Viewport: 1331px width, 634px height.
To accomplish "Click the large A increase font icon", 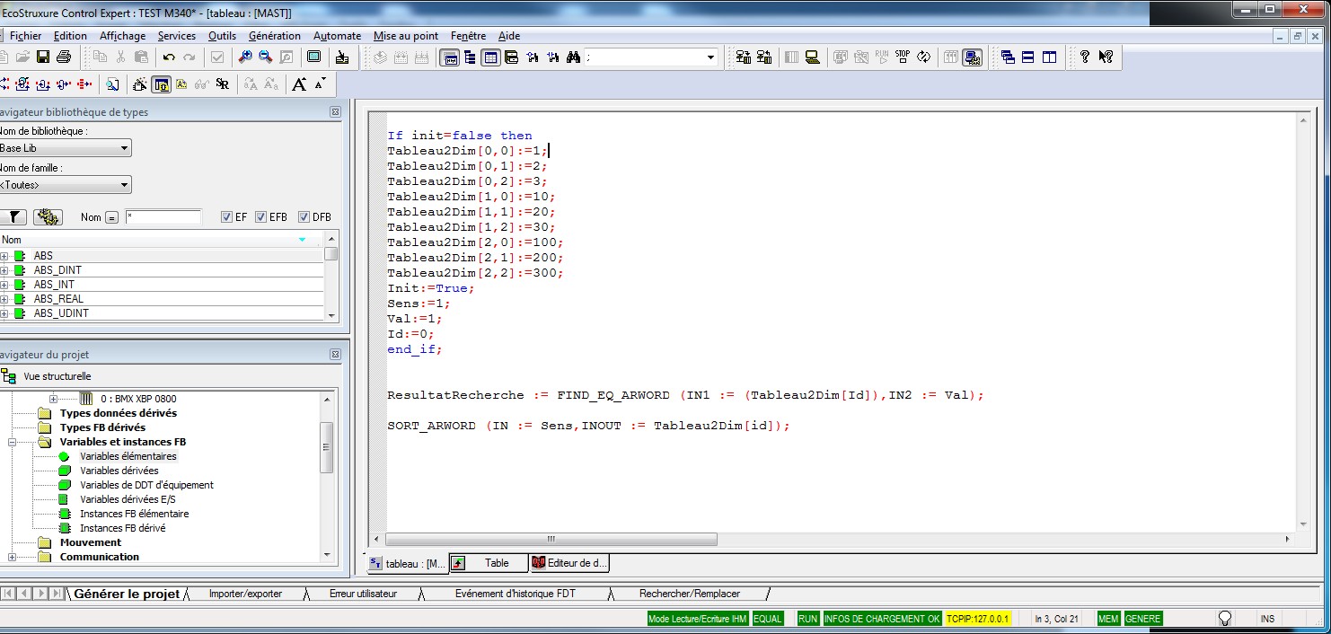I will click(x=300, y=84).
